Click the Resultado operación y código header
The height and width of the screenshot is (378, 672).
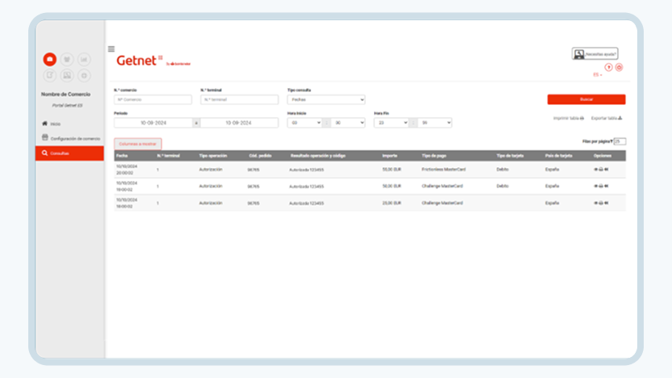(317, 156)
